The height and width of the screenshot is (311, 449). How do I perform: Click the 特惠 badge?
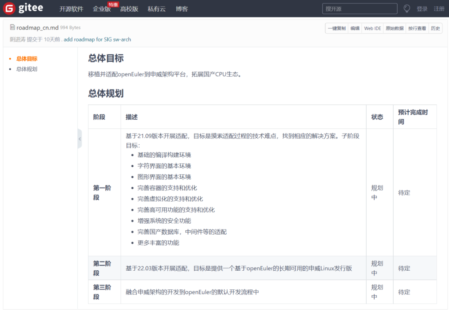pos(113,5)
